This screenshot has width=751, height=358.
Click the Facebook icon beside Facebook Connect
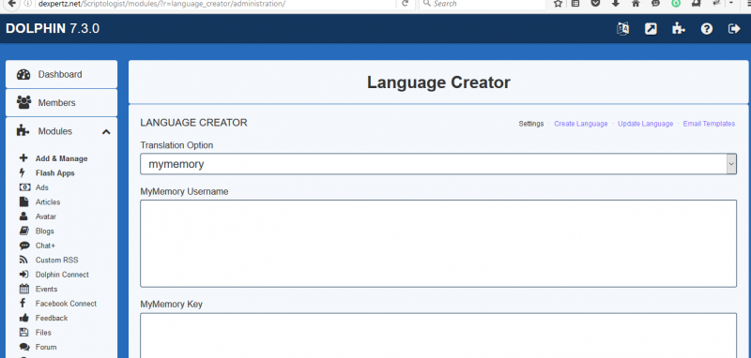[23, 303]
